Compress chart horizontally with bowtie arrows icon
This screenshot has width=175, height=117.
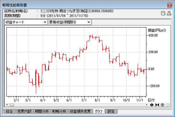[157, 105]
